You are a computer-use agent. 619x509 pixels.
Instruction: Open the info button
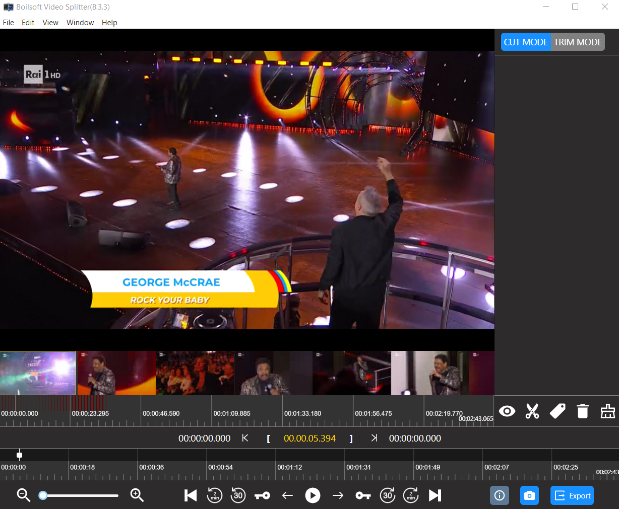[500, 495]
